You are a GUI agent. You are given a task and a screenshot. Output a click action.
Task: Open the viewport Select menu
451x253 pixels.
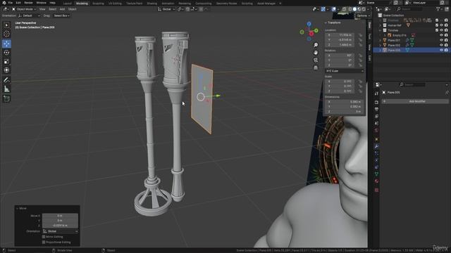[x=52, y=9]
